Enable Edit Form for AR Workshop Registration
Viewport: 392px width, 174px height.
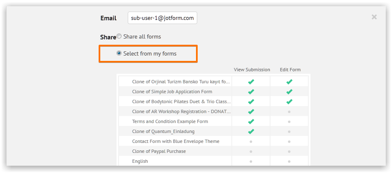289,111
